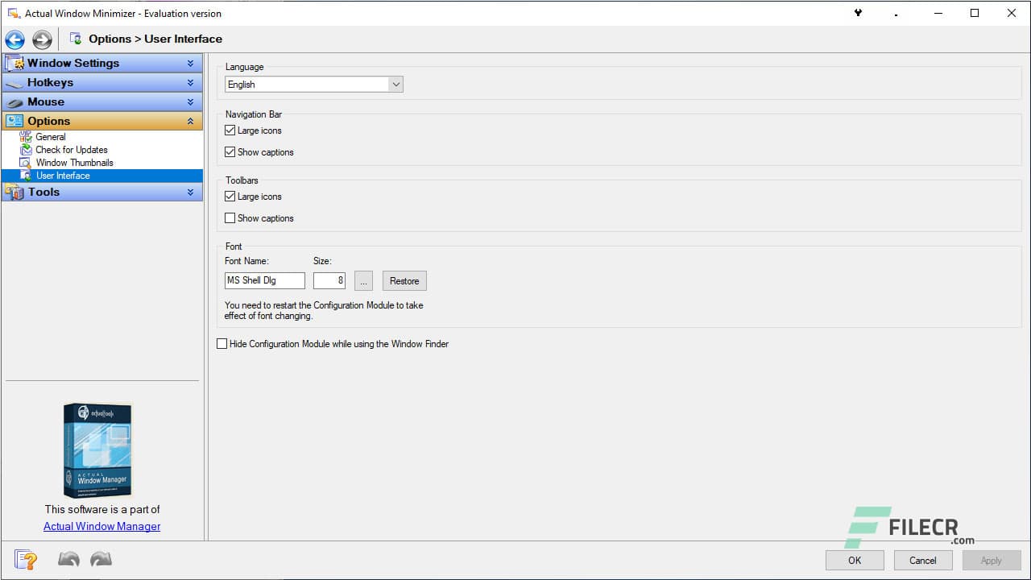Open Check for Updates settings
This screenshot has height=580, width=1031.
(x=27, y=150)
